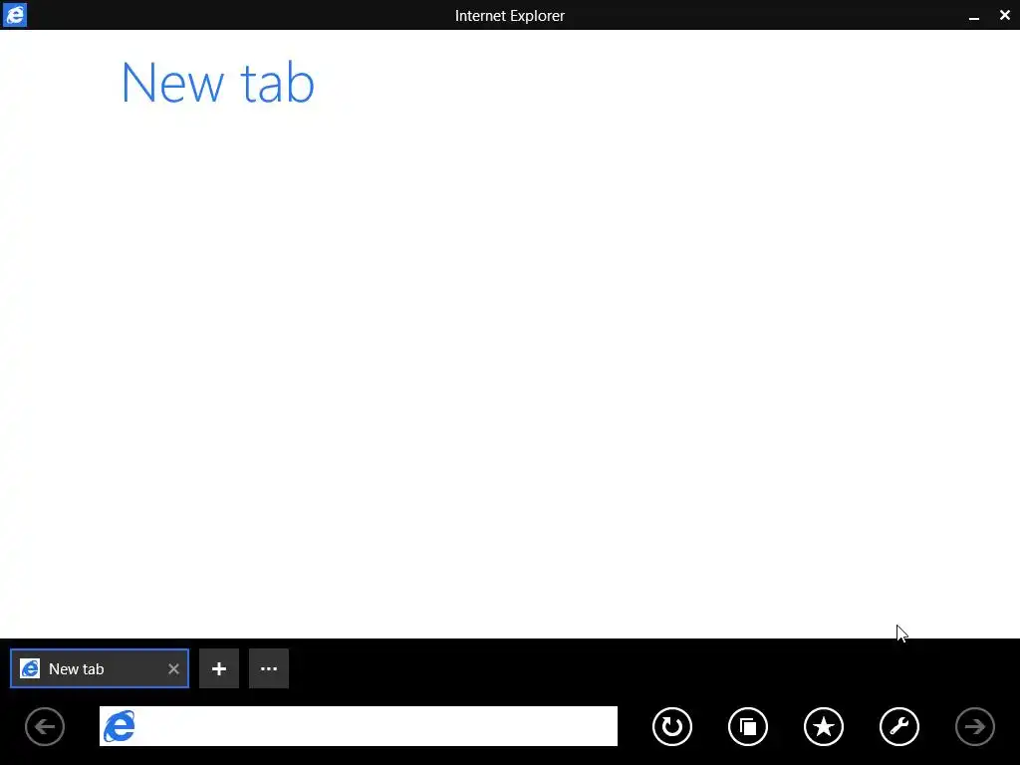Focus the address bar input field
The image size is (1020, 765).
click(359, 726)
